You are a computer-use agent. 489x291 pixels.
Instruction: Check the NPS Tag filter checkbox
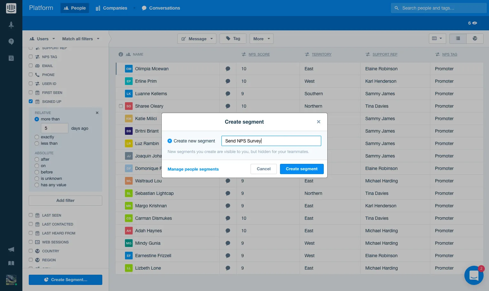(31, 57)
